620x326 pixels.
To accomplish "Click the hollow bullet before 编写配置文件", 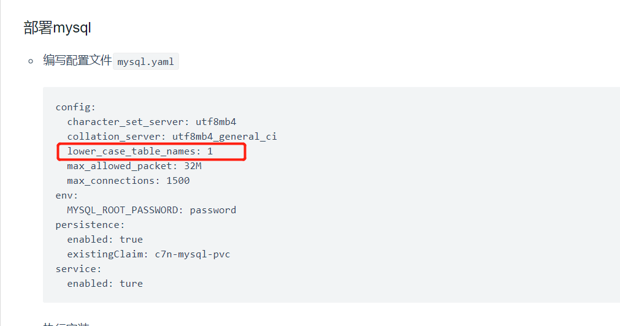I will pos(31,62).
